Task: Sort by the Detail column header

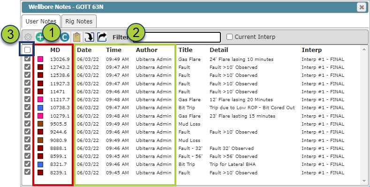Action: pyautogui.click(x=219, y=50)
